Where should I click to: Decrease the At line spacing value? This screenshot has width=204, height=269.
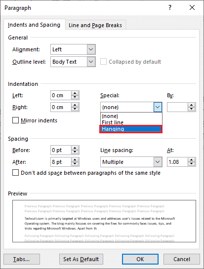pyautogui.click(x=191, y=164)
